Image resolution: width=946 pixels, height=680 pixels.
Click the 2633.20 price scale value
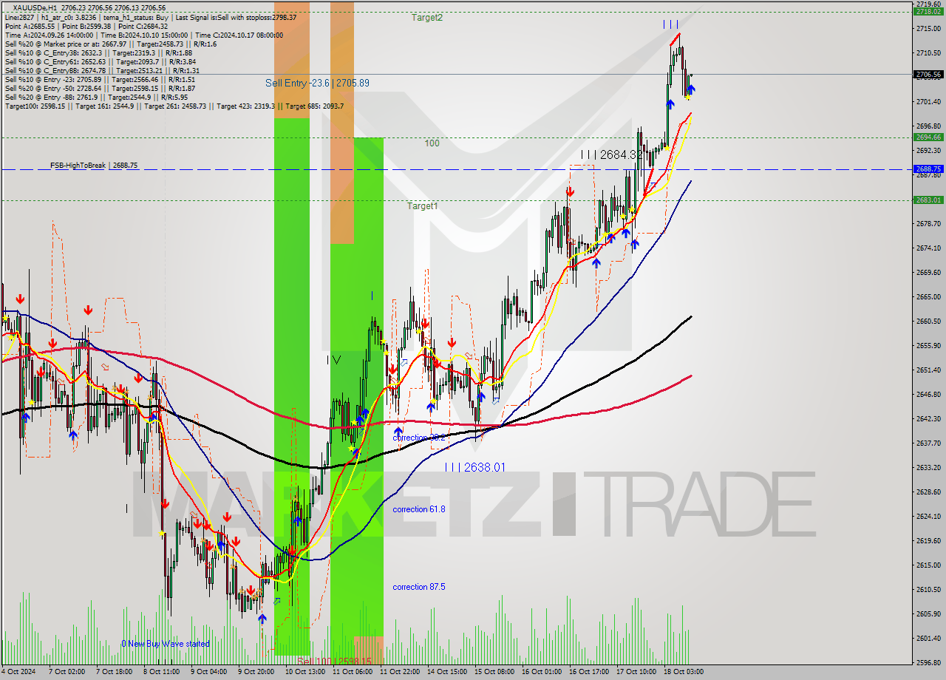(x=928, y=467)
